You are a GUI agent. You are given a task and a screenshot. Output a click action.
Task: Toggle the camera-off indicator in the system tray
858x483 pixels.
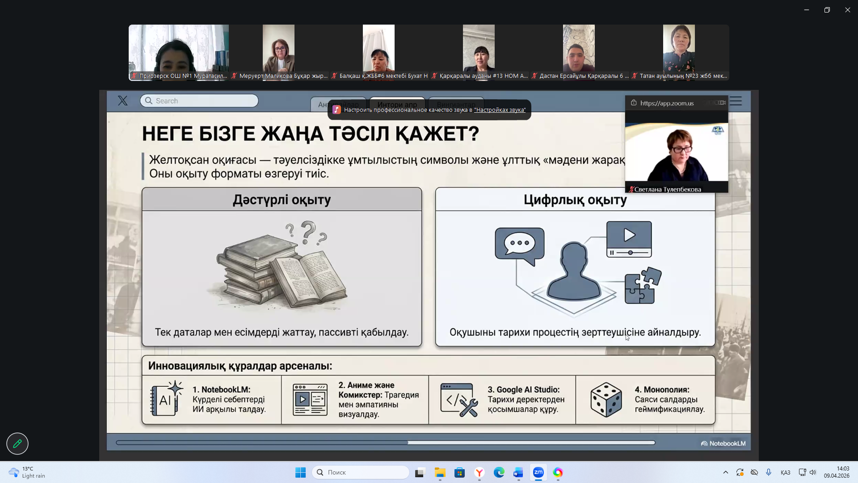[x=755, y=472]
